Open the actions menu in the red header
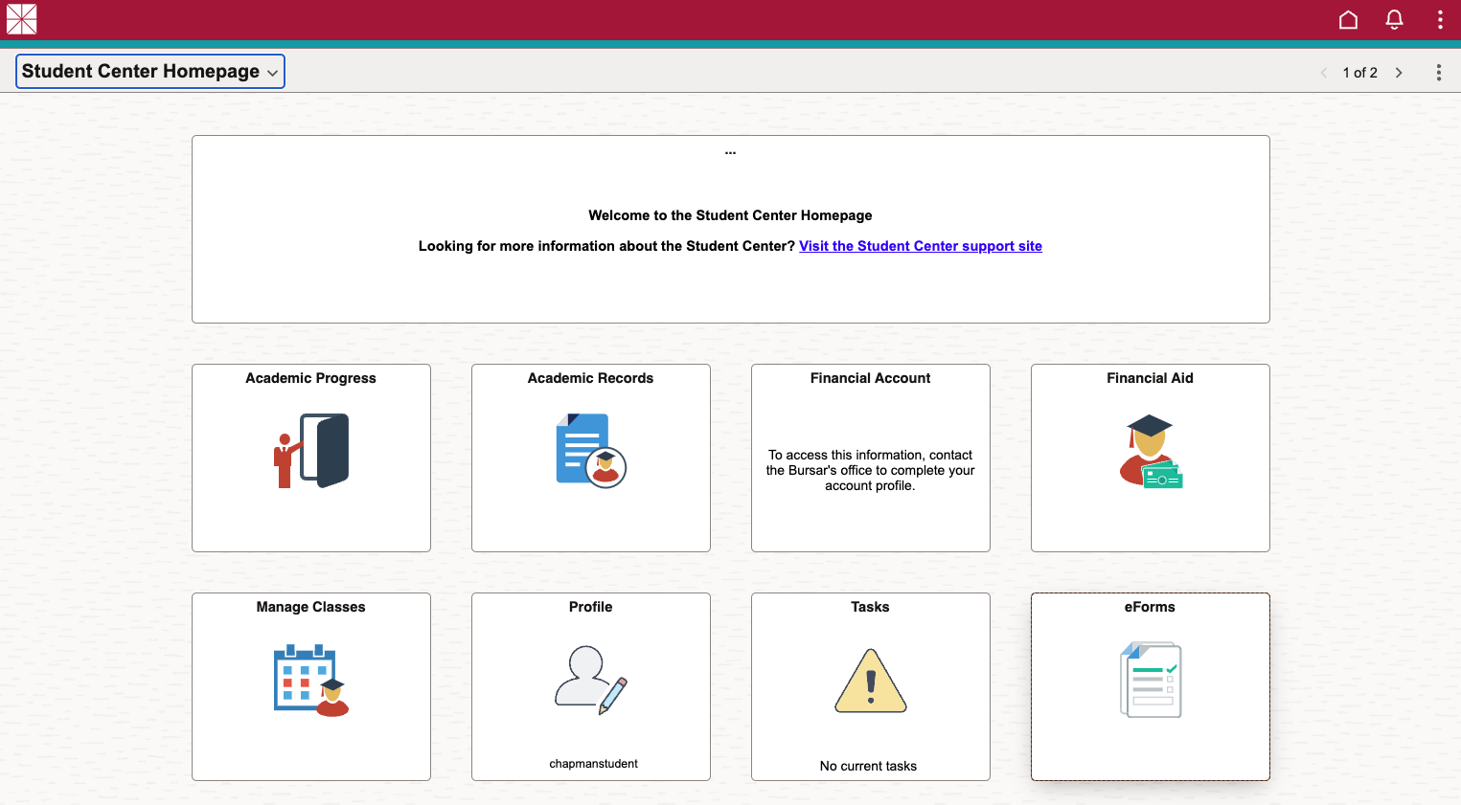The width and height of the screenshot is (1461, 805). click(1440, 20)
